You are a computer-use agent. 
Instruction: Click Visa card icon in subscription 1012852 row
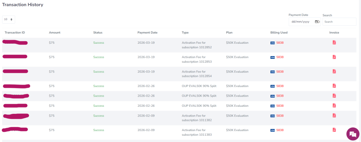273,43
